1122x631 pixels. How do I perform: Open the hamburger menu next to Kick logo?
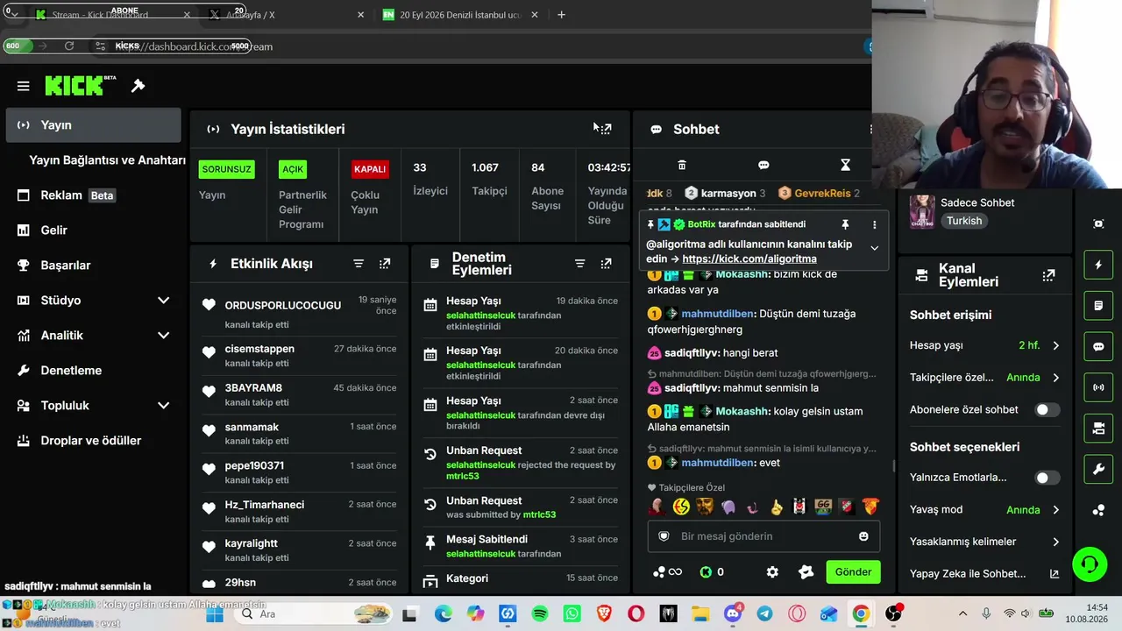pyautogui.click(x=24, y=86)
